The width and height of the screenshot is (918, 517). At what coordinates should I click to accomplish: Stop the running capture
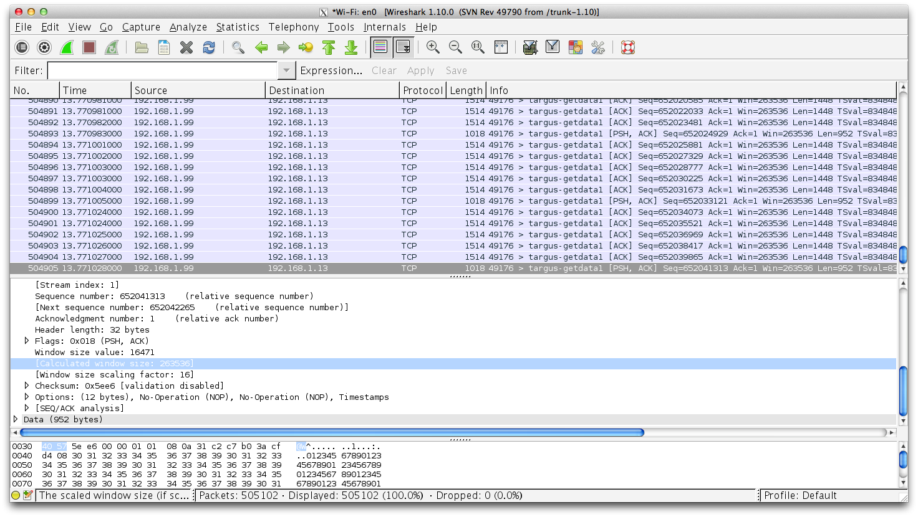(89, 47)
